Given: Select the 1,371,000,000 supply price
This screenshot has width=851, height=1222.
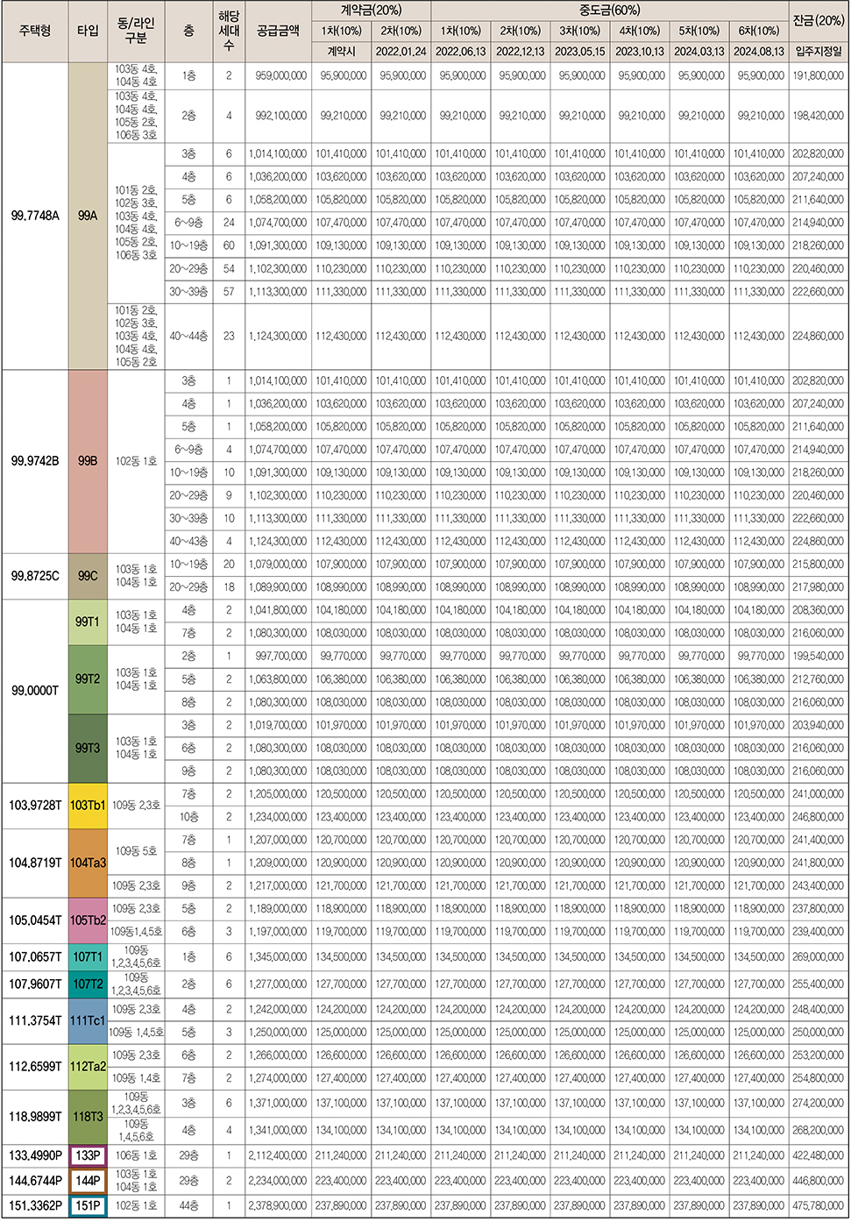Looking at the screenshot, I should [279, 1104].
